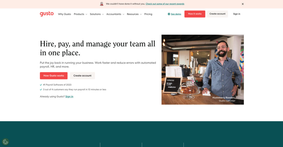The width and height of the screenshot is (283, 147).
Task: Click the play icon beside See demo
Action: [169, 14]
